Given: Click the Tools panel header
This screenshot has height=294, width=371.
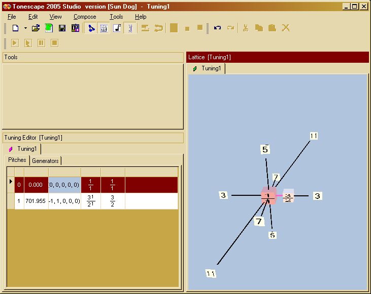Looking at the screenshot, I should 93,57.
